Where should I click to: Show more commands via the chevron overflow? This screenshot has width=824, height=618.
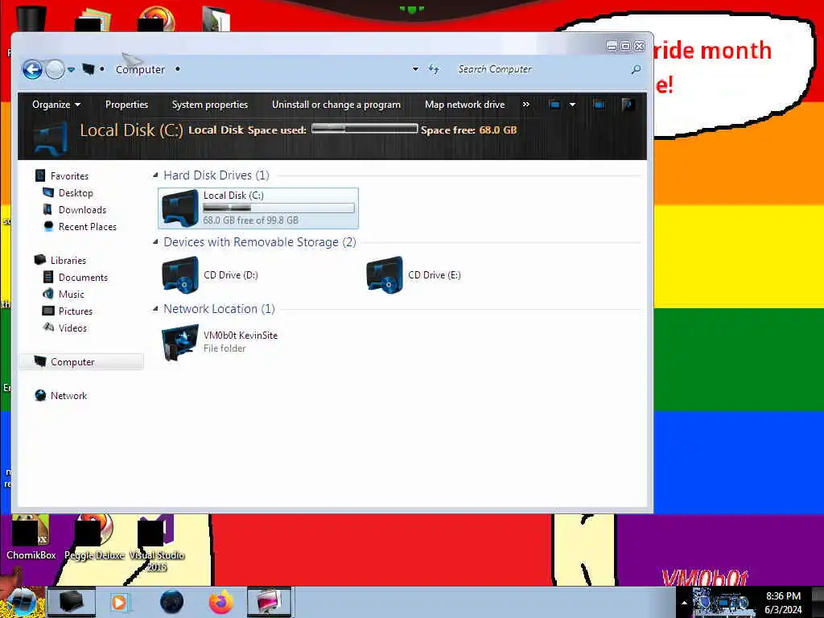525,105
